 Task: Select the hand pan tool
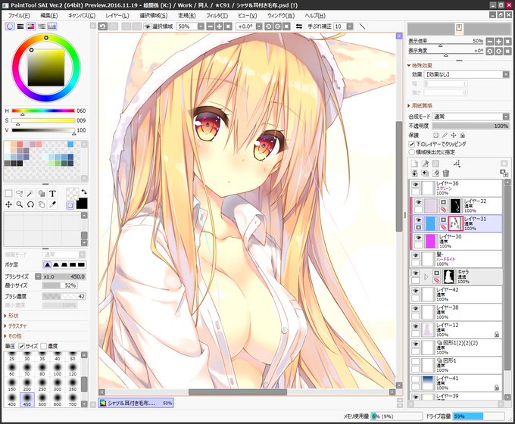(x=42, y=204)
